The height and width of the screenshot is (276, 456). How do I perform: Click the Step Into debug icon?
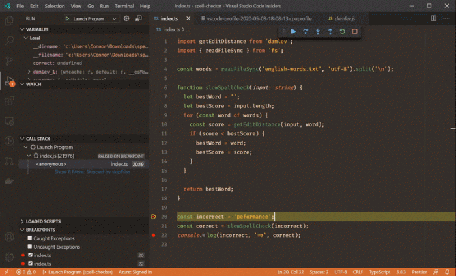[318, 31]
